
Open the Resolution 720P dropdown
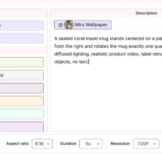coord(146,144)
